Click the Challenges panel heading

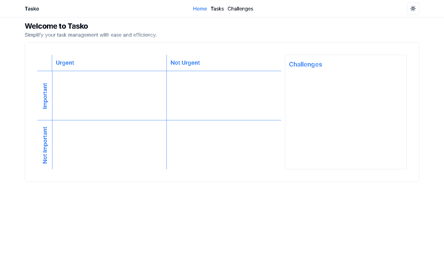point(305,64)
